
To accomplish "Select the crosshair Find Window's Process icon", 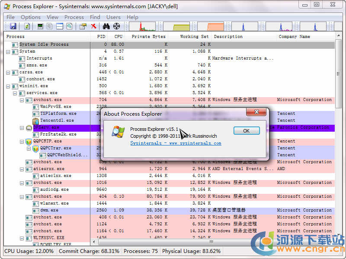I will pyautogui.click(x=117, y=26).
